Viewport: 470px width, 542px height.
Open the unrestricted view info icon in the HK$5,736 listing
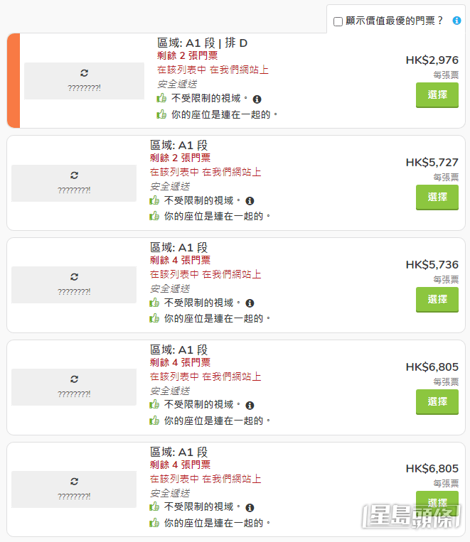point(250,303)
